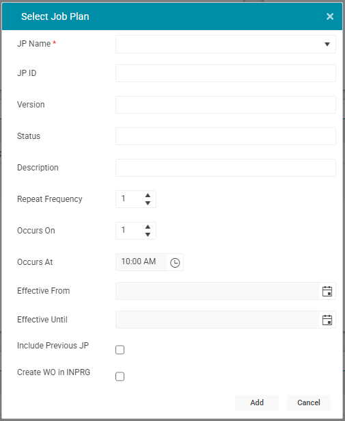Viewport: 345px width, 421px height.
Task: Open the Occurs At clock time picker
Action: (175, 262)
